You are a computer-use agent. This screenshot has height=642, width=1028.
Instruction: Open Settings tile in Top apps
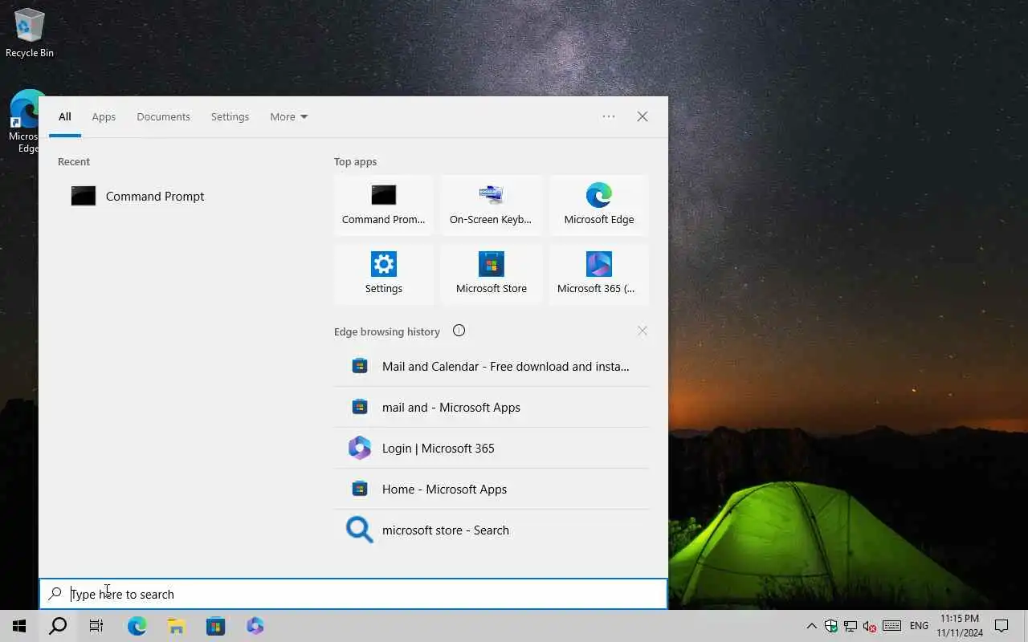(x=383, y=274)
